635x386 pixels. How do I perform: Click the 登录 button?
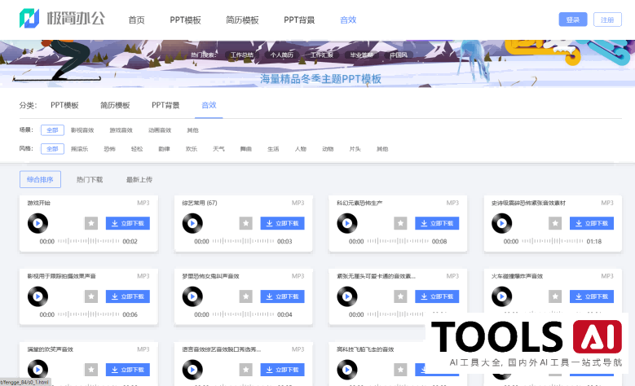tap(572, 20)
